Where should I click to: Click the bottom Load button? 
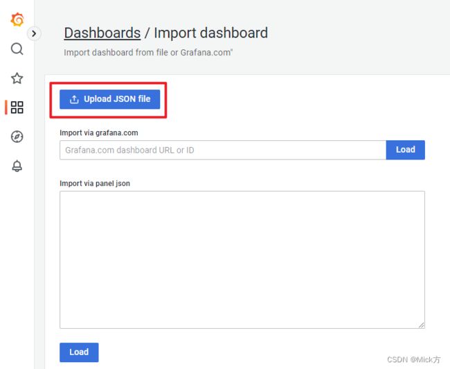(79, 352)
